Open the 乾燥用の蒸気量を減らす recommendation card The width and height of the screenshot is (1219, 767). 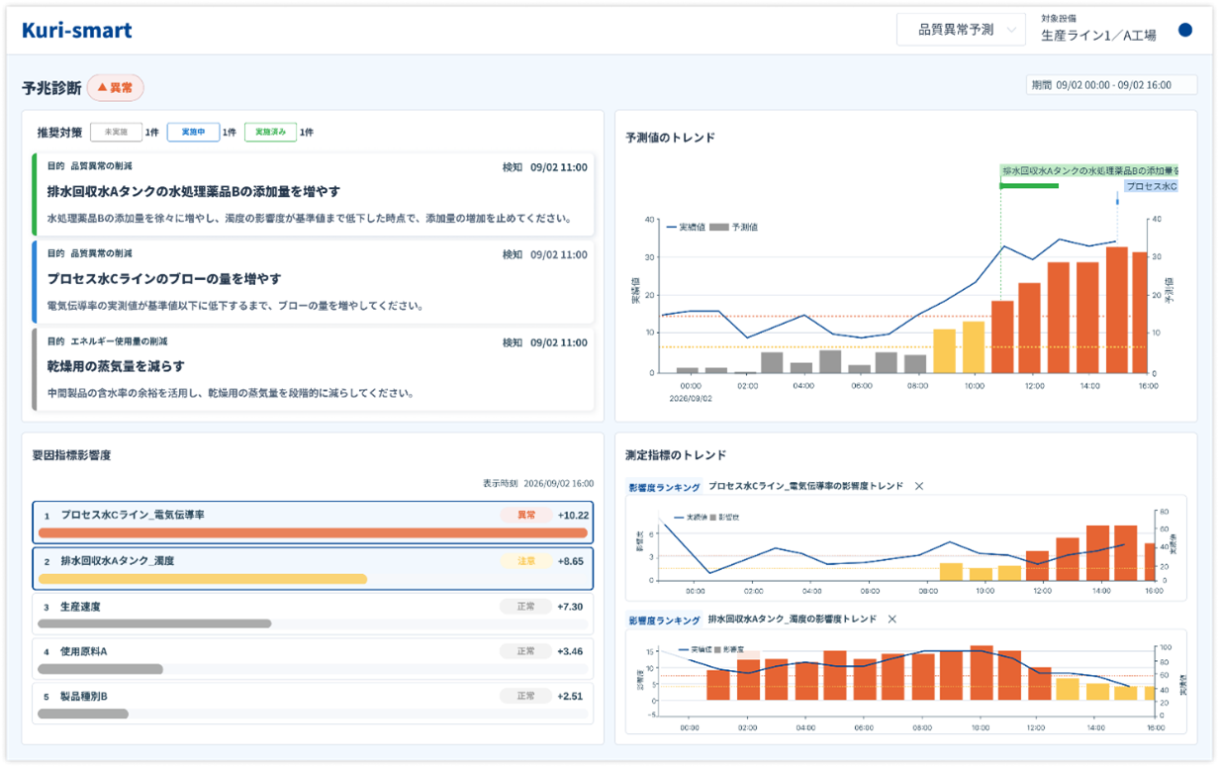point(313,369)
